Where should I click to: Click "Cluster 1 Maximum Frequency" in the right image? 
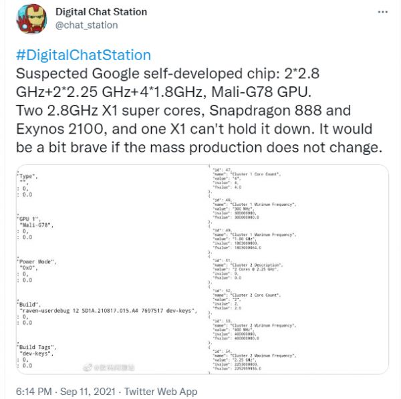(263, 235)
